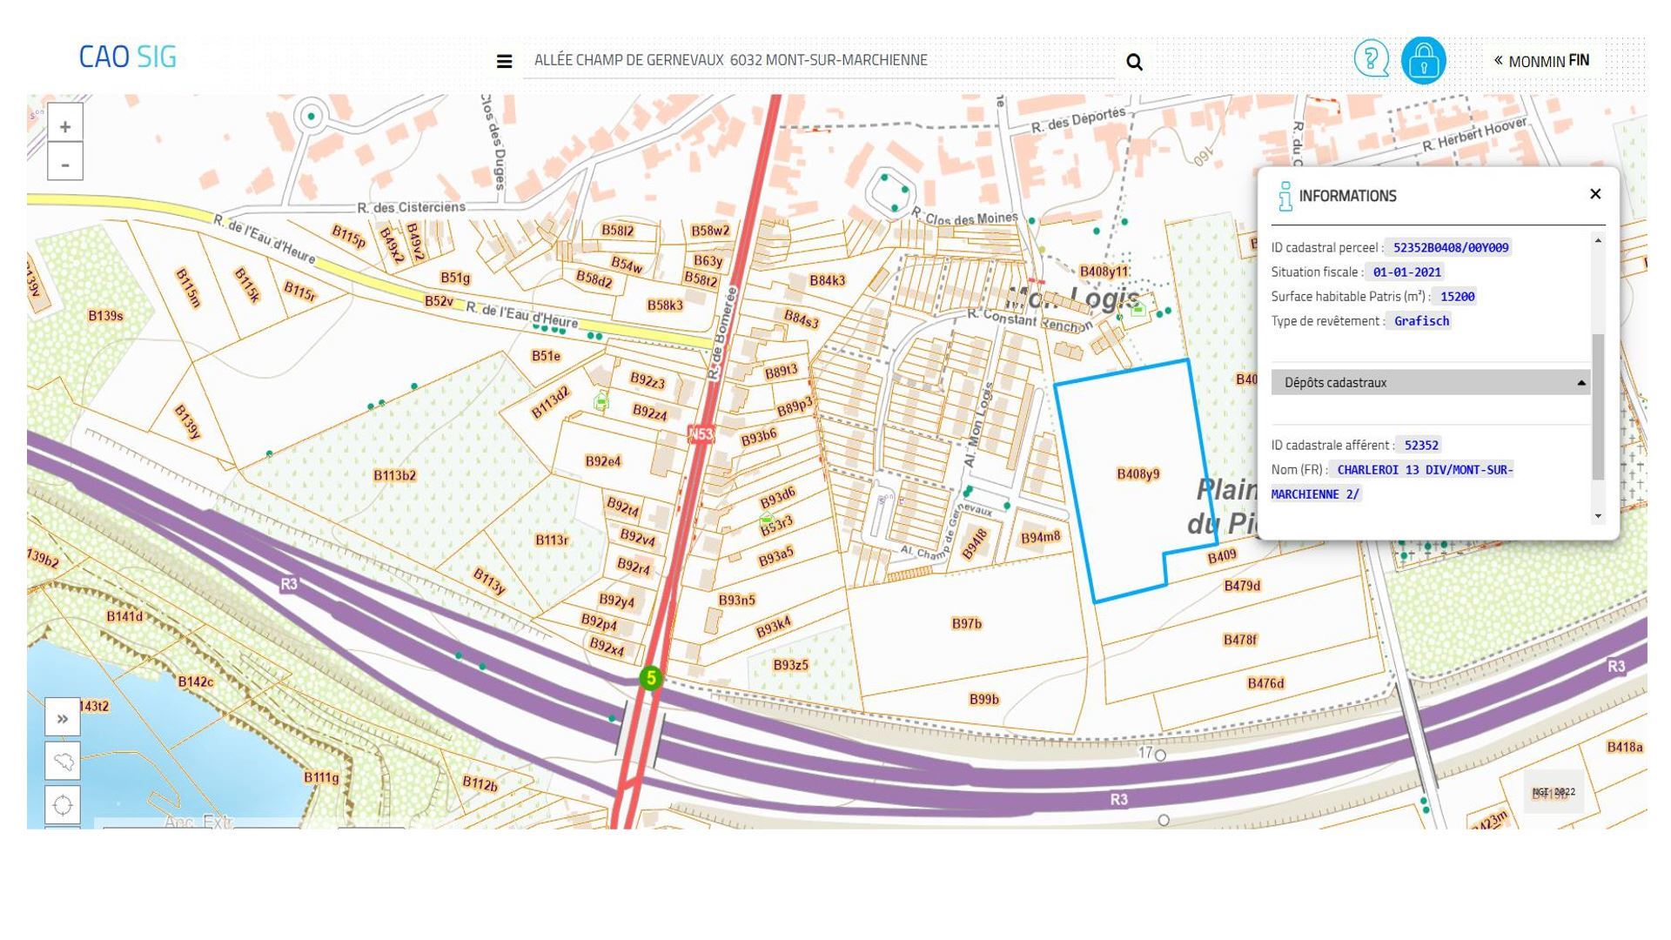Click the address search input field

tap(818, 61)
